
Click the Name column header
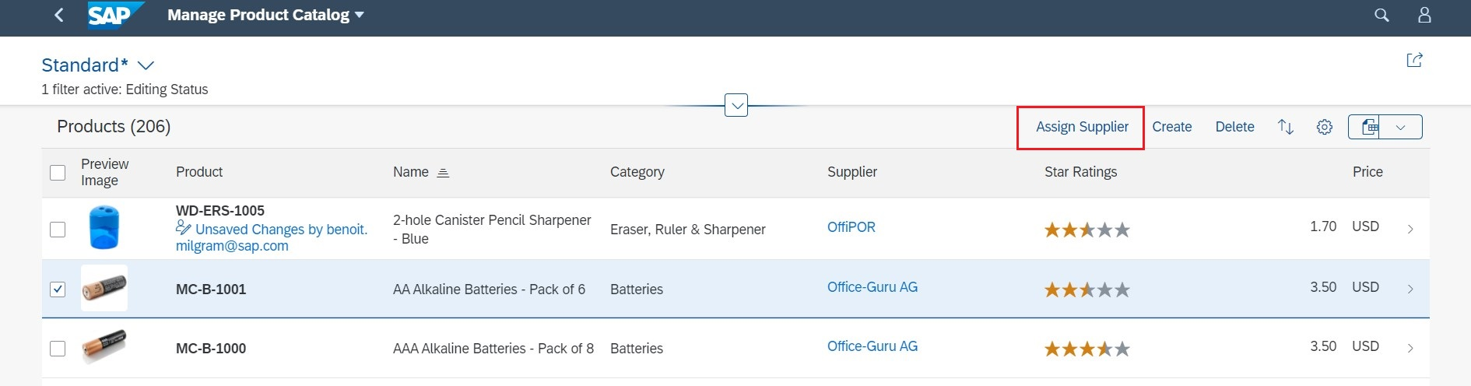(x=411, y=172)
